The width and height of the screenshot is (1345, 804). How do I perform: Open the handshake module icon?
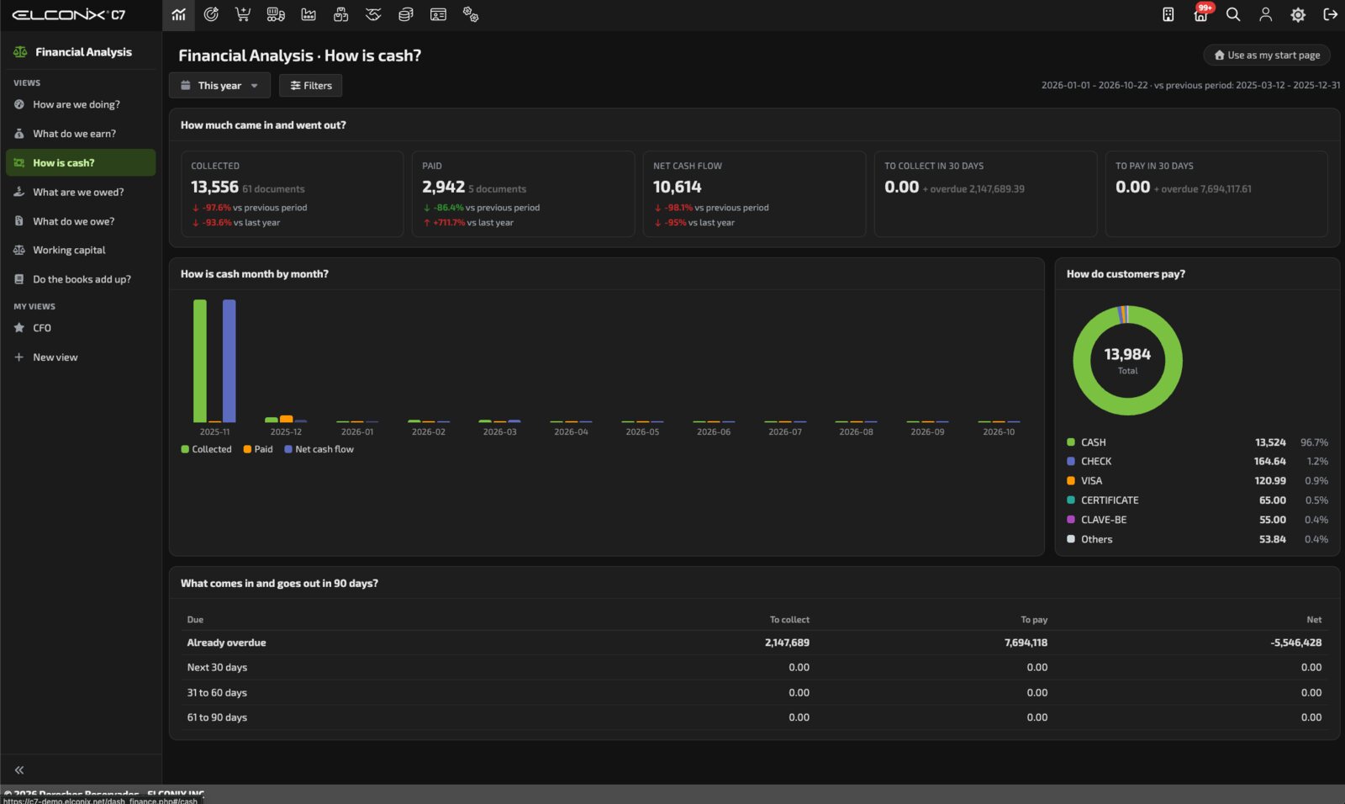pyautogui.click(x=373, y=14)
